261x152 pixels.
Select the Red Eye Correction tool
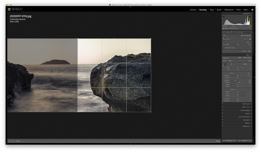coord(231,32)
